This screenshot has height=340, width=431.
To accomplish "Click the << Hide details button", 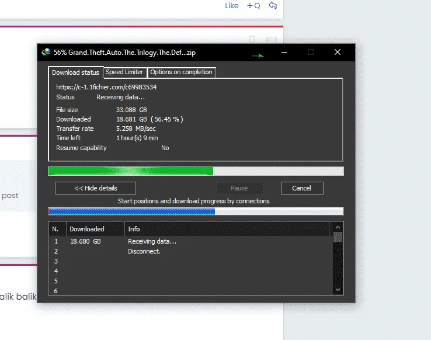I will point(96,188).
